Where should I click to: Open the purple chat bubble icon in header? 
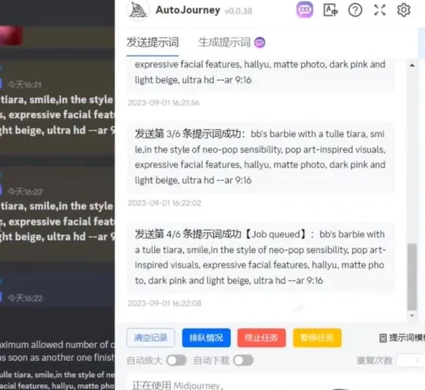point(305,10)
